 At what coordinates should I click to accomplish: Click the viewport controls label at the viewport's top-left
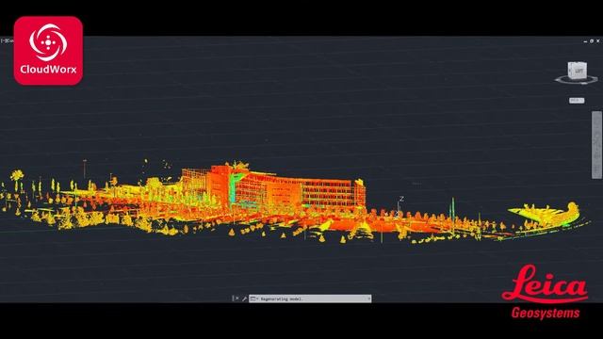(7, 40)
